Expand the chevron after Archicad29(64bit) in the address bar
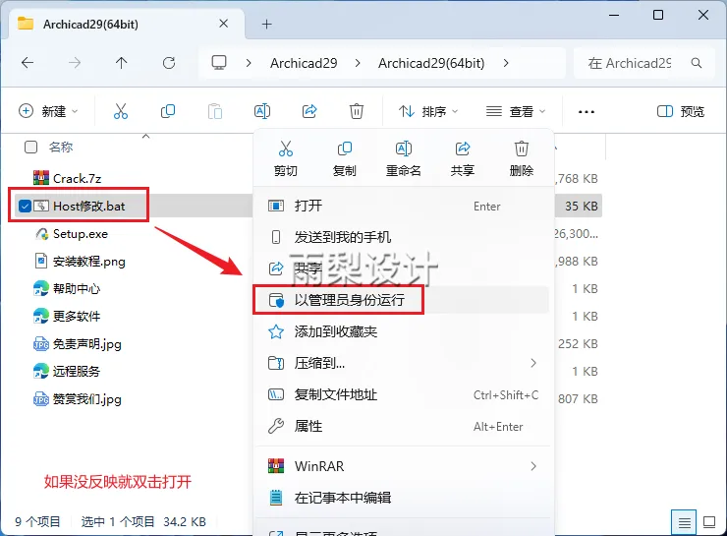Screen dimensions: 727x536 506,63
